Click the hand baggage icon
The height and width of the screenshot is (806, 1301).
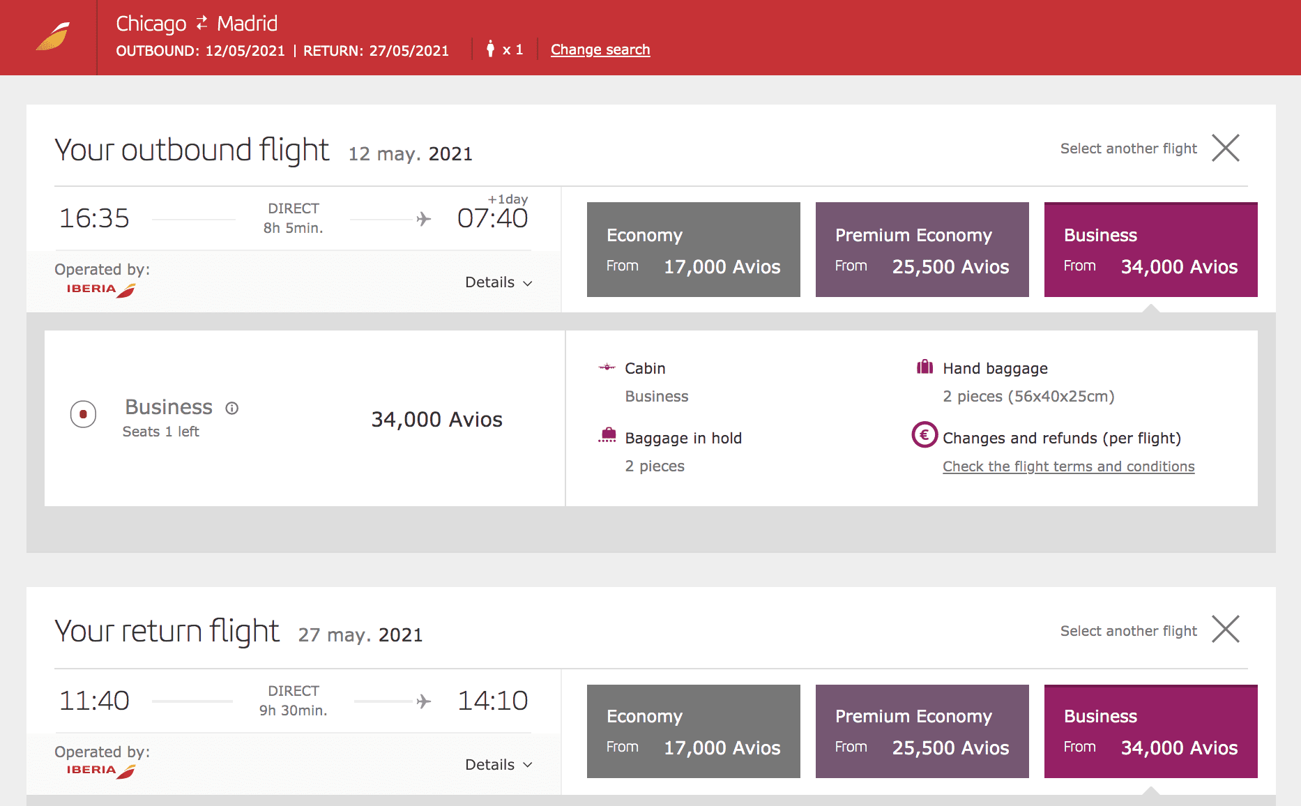(925, 367)
